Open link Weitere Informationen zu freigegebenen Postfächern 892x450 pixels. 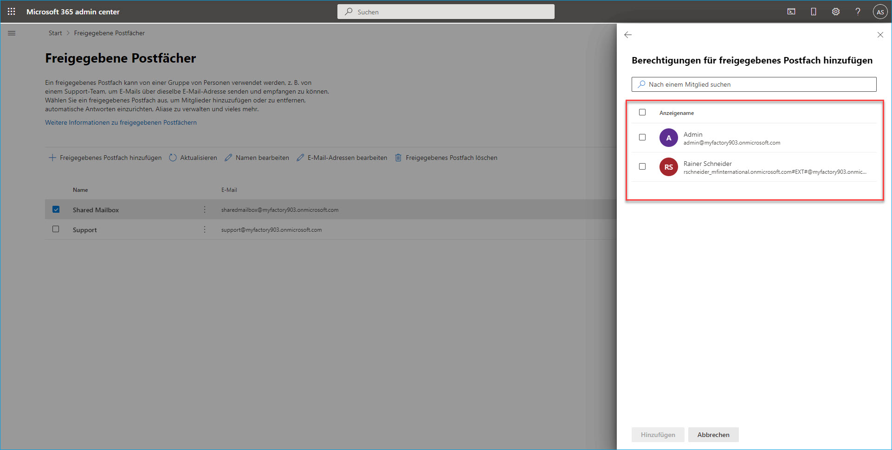[x=121, y=122]
